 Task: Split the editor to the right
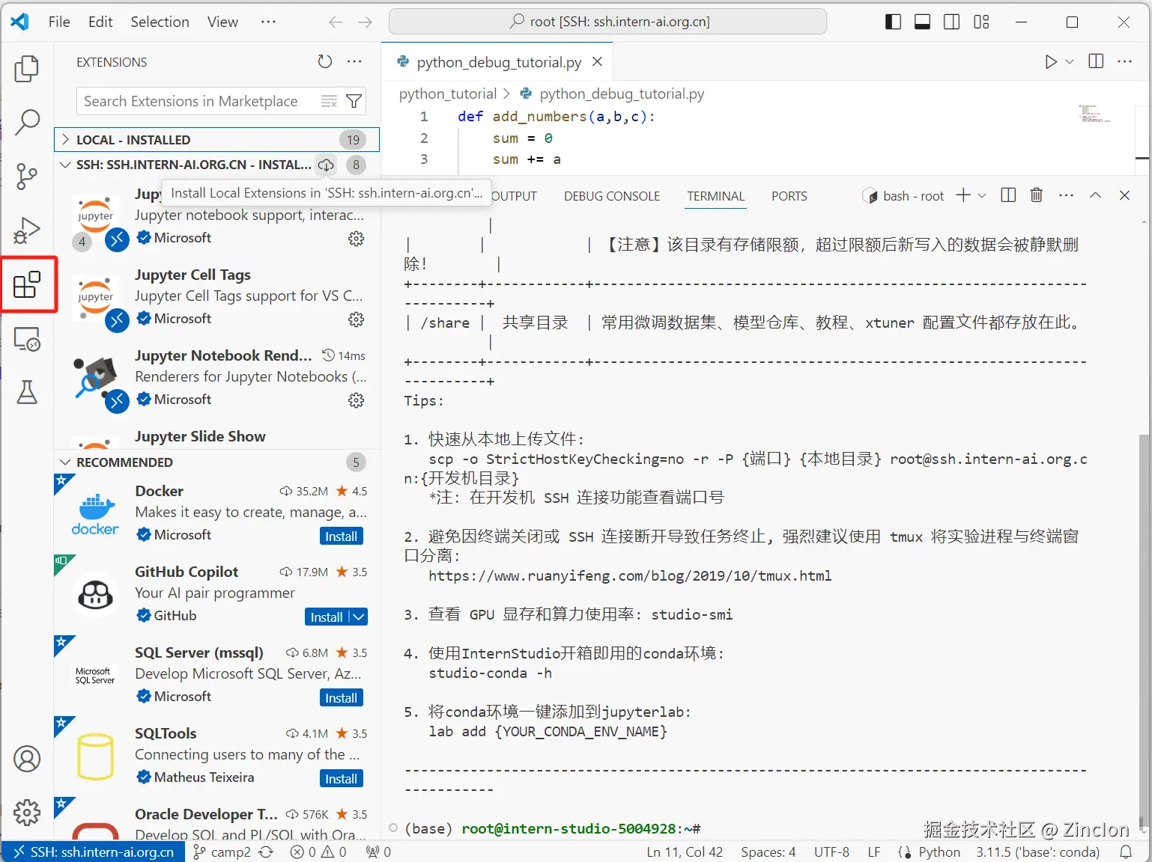point(1096,62)
